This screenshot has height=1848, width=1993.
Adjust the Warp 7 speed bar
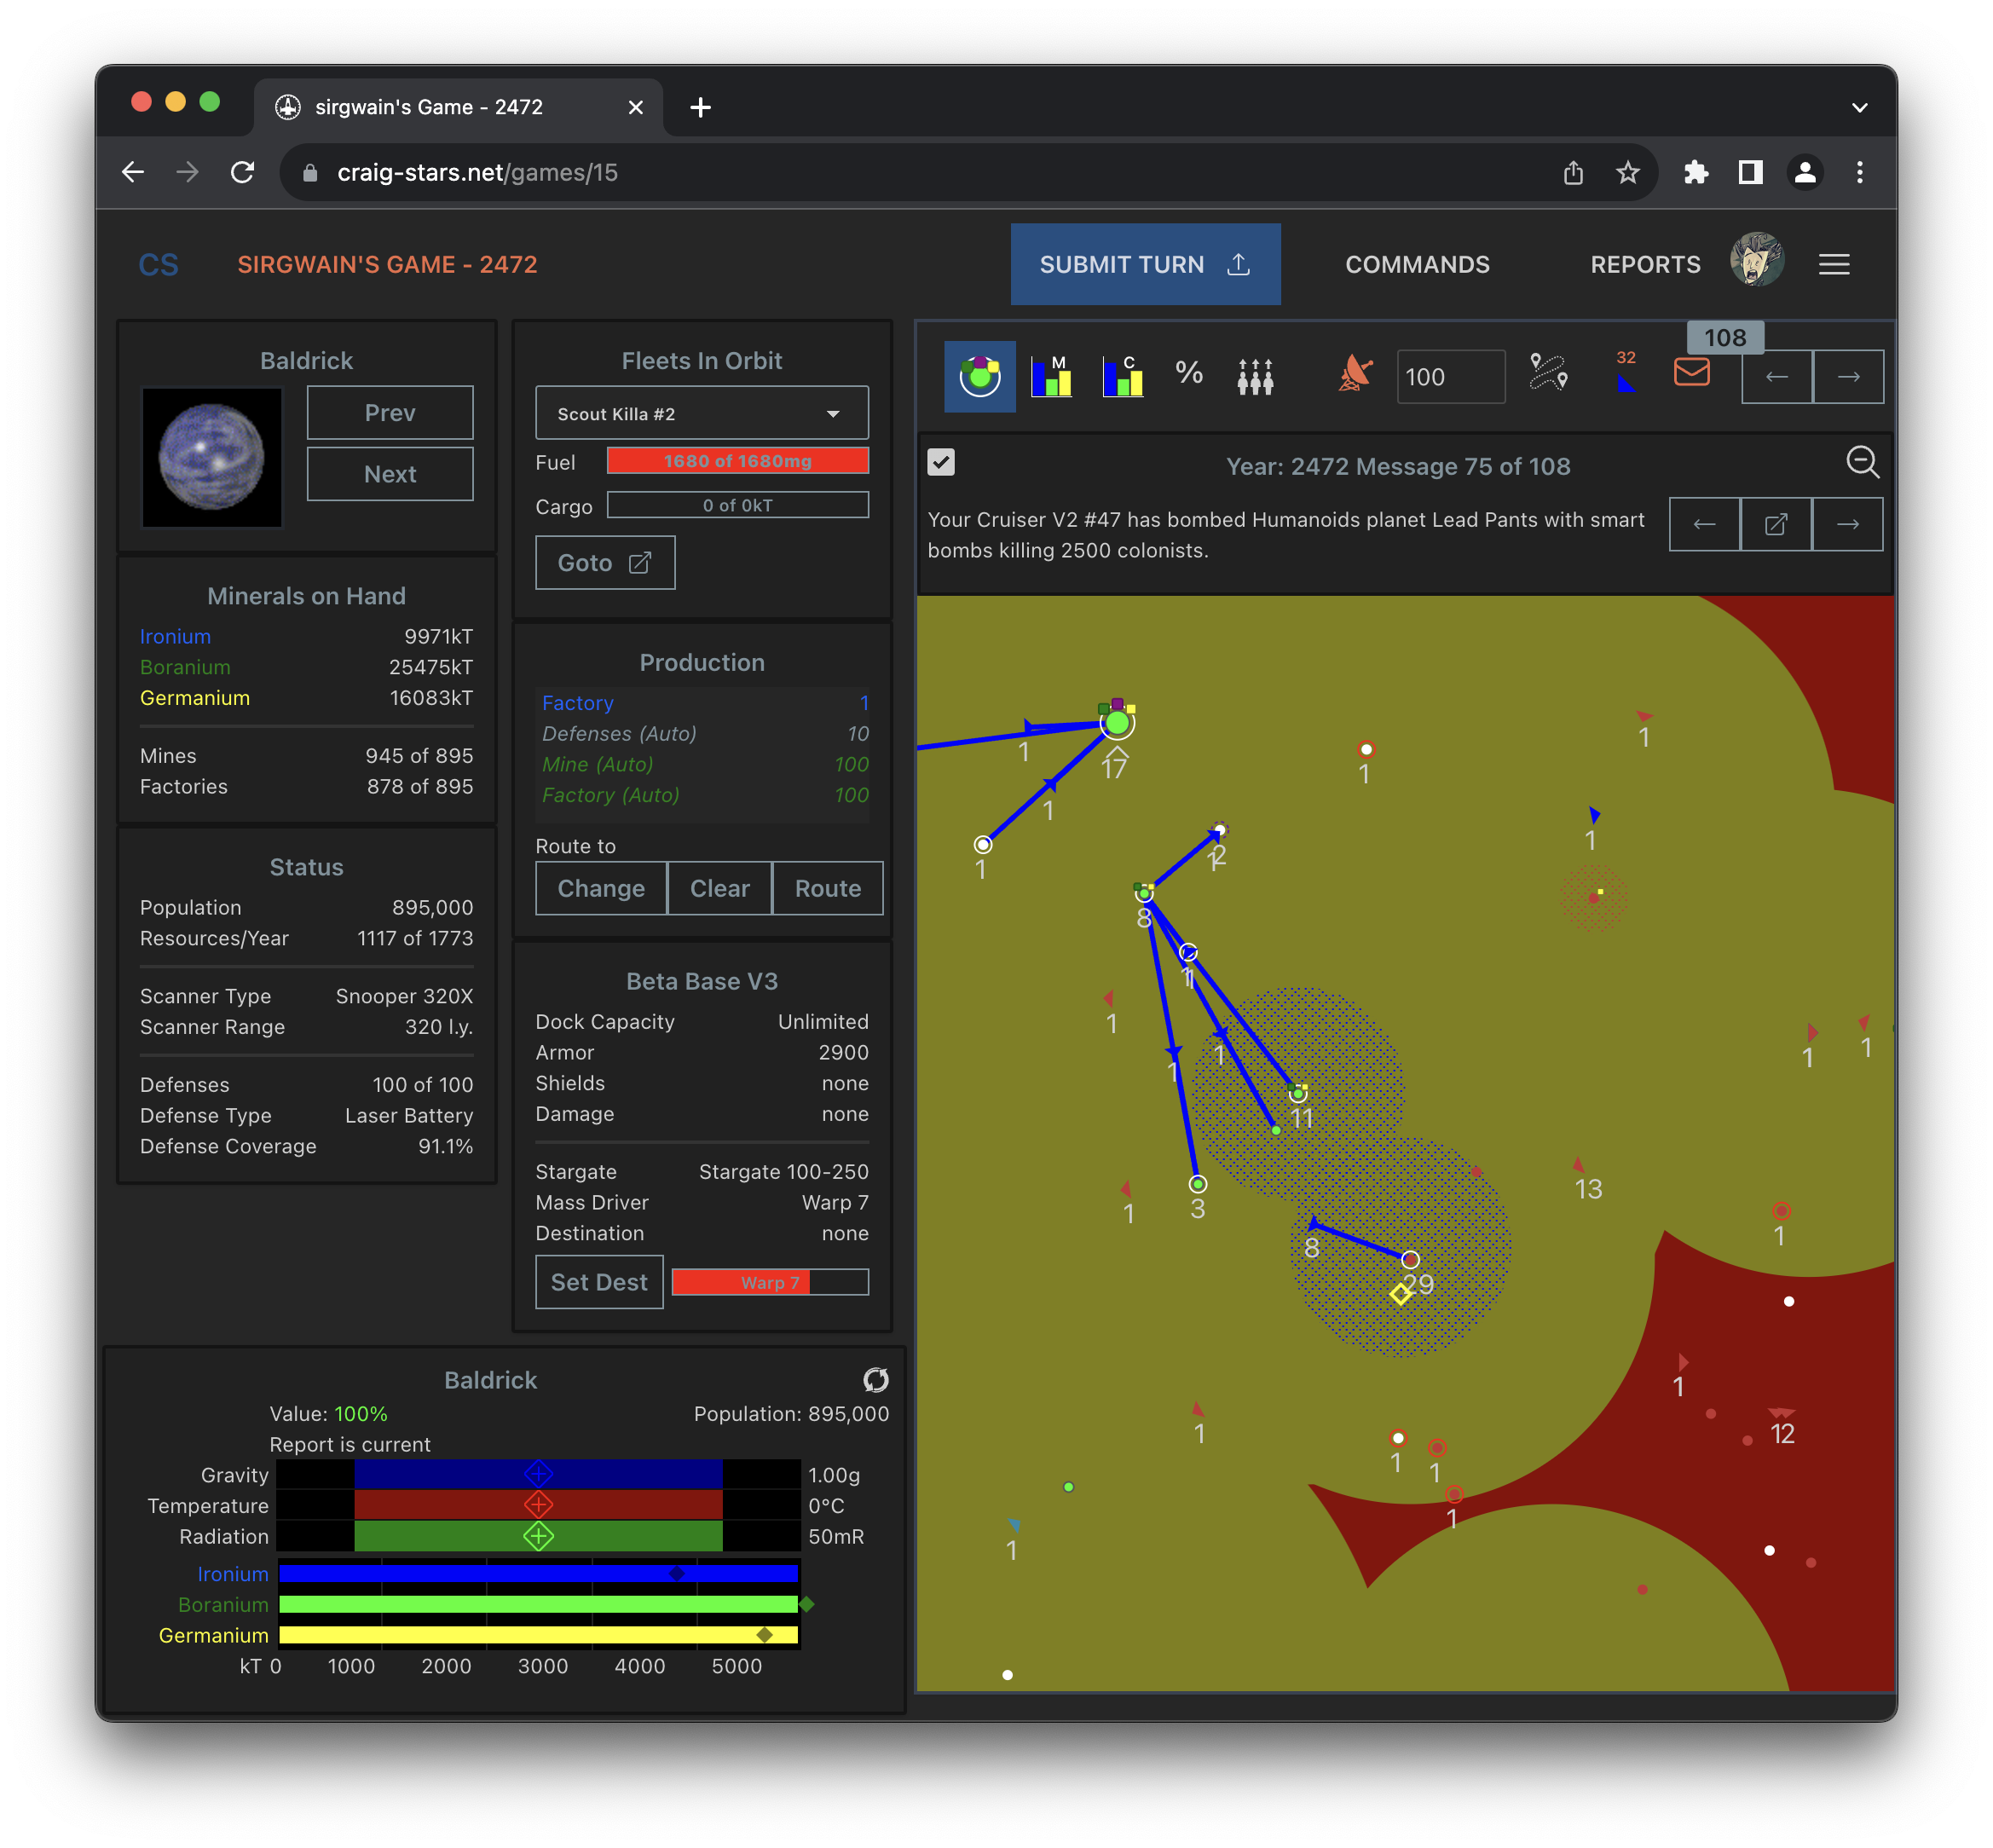tap(769, 1282)
